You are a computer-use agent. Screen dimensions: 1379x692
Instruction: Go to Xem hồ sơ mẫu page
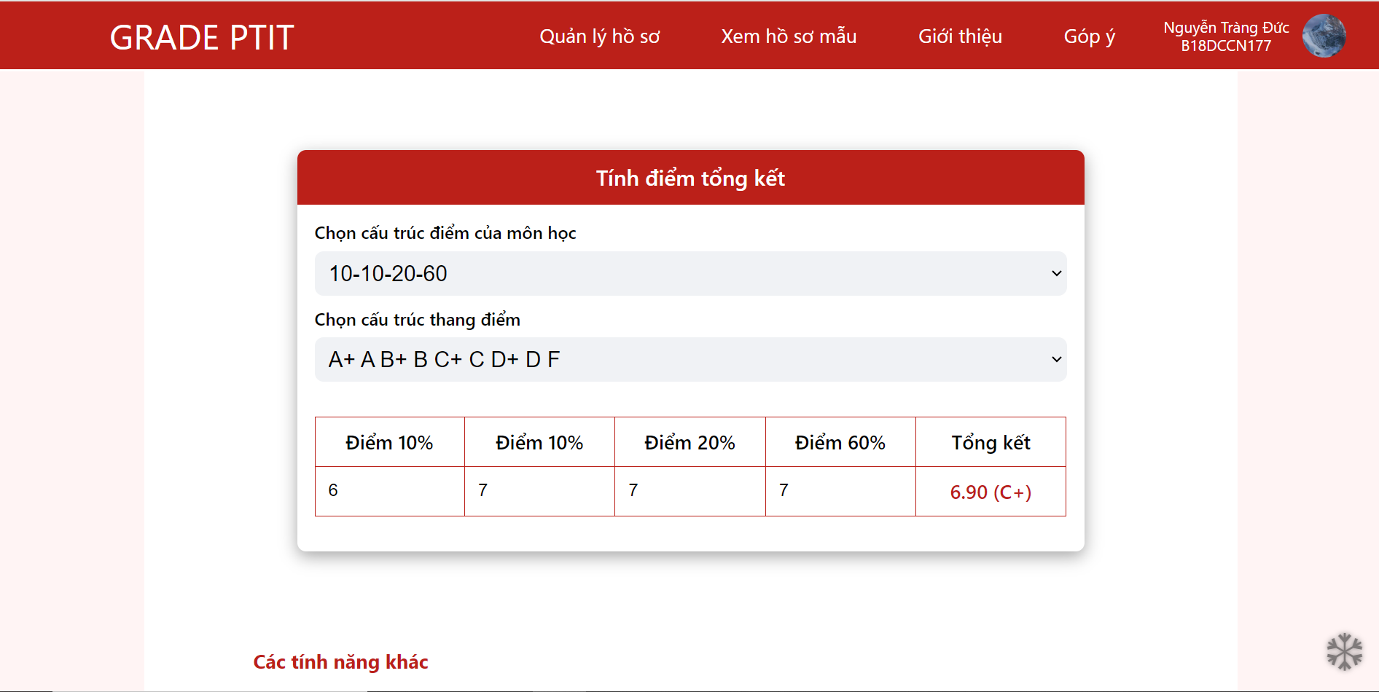[x=789, y=36]
